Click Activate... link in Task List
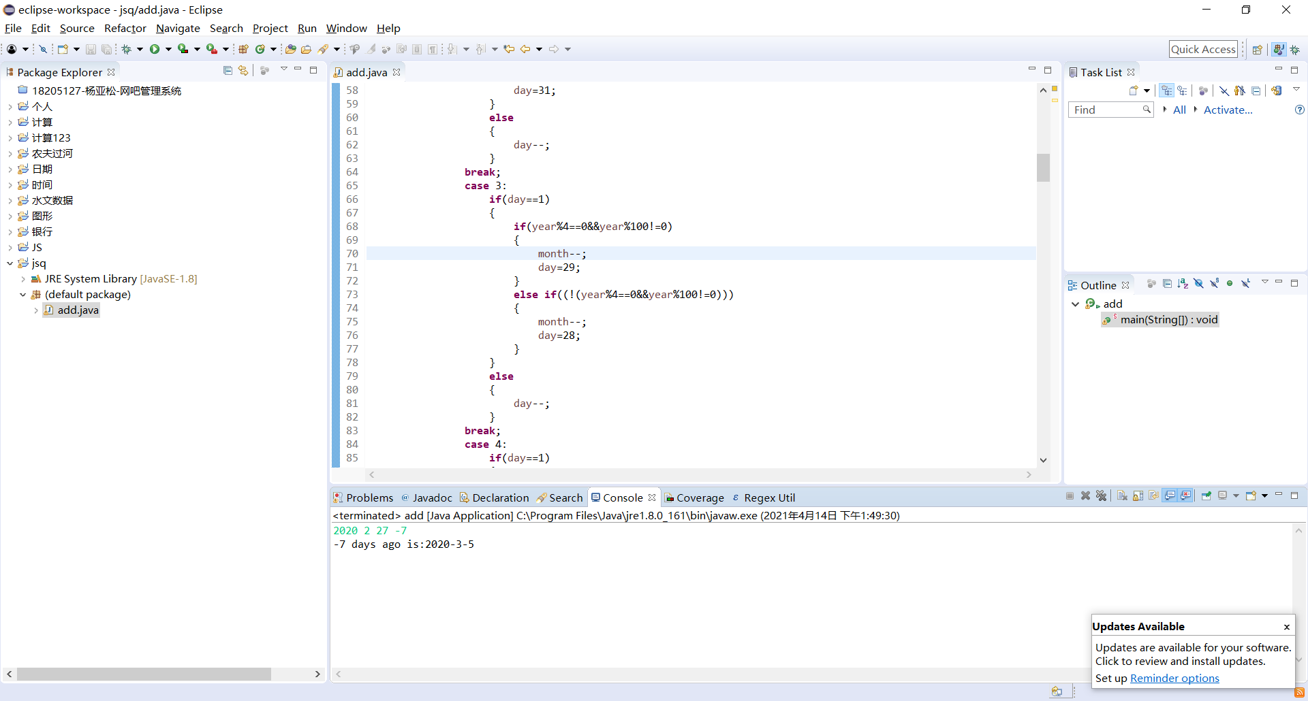The width and height of the screenshot is (1308, 701). point(1228,110)
